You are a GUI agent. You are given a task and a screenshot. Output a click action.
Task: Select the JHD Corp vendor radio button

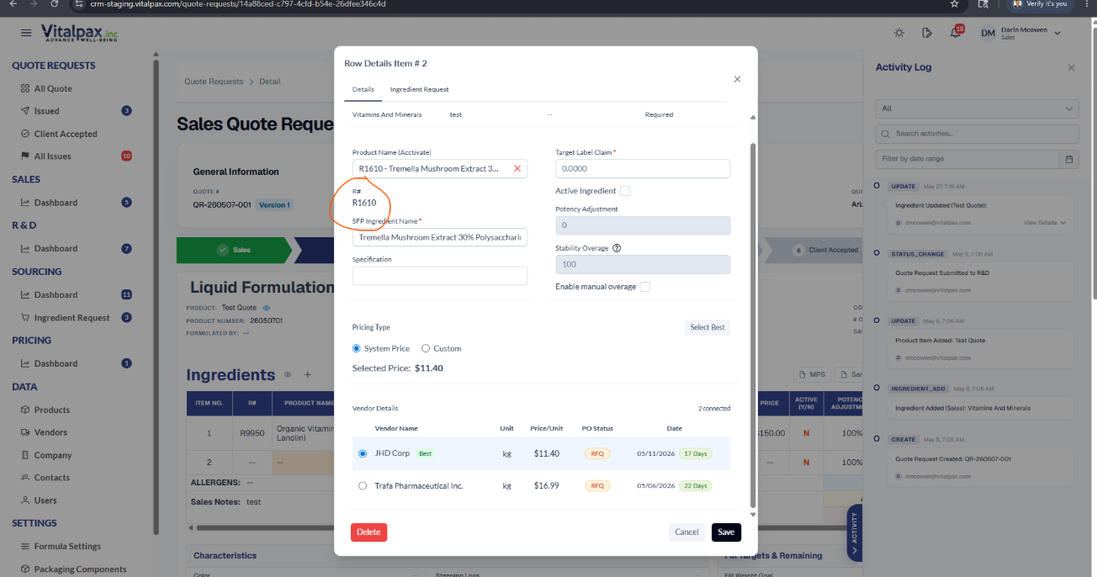pos(363,453)
